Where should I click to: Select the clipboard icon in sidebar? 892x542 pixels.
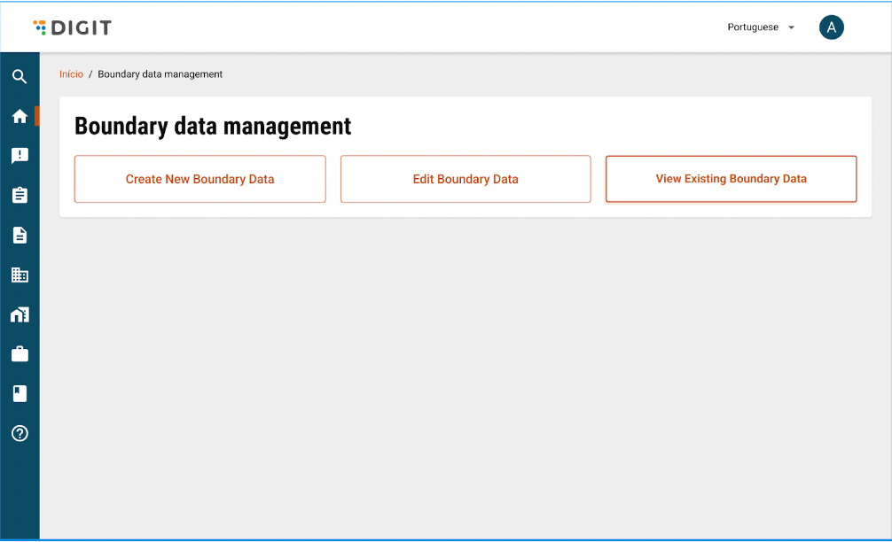pyautogui.click(x=20, y=196)
